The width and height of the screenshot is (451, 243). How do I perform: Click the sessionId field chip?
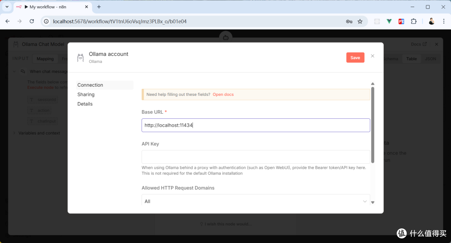pos(43,100)
